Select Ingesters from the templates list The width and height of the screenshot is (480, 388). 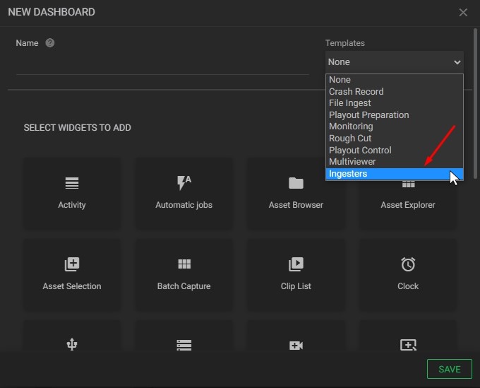coord(348,174)
